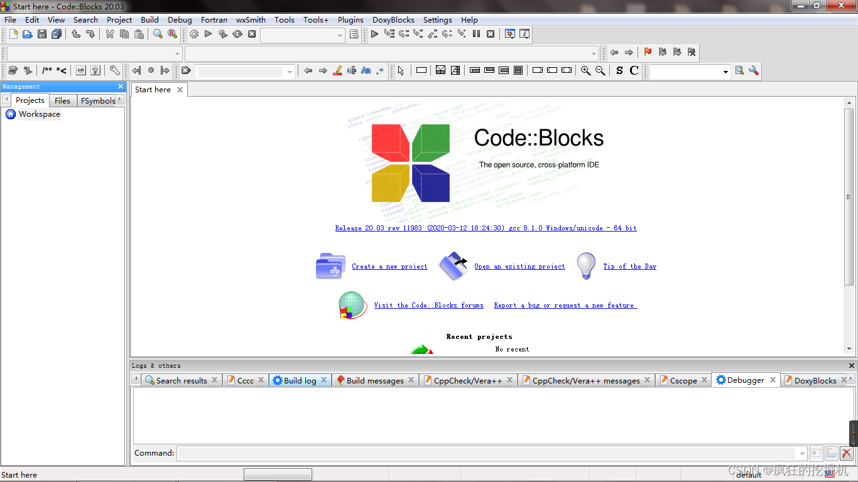Viewport: 858px width, 482px height.
Task: Click Visit the Code::Blocks forums link
Action: click(428, 305)
